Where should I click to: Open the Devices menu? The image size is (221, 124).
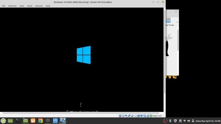39,6
